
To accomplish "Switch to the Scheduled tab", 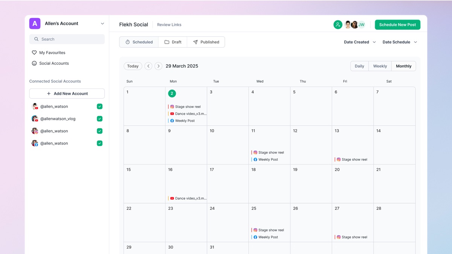I will coord(139,42).
